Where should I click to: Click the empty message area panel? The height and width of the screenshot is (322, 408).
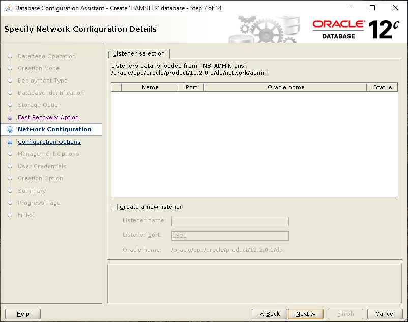(x=254, y=284)
